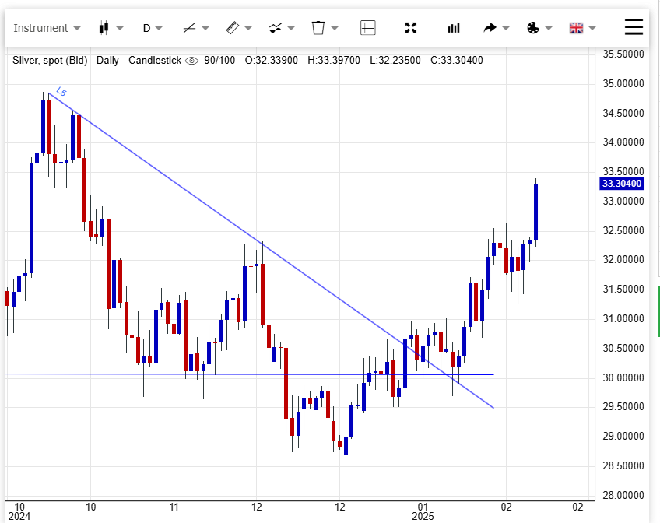This screenshot has height=523, width=660.
Task: Expand the ruler tools dropdown arrow
Action: (x=248, y=28)
